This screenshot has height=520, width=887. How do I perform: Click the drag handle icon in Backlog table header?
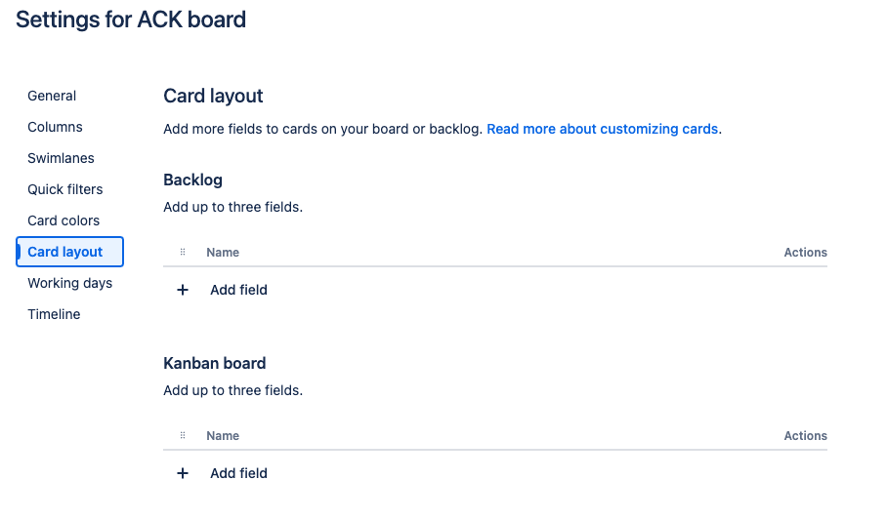(183, 252)
